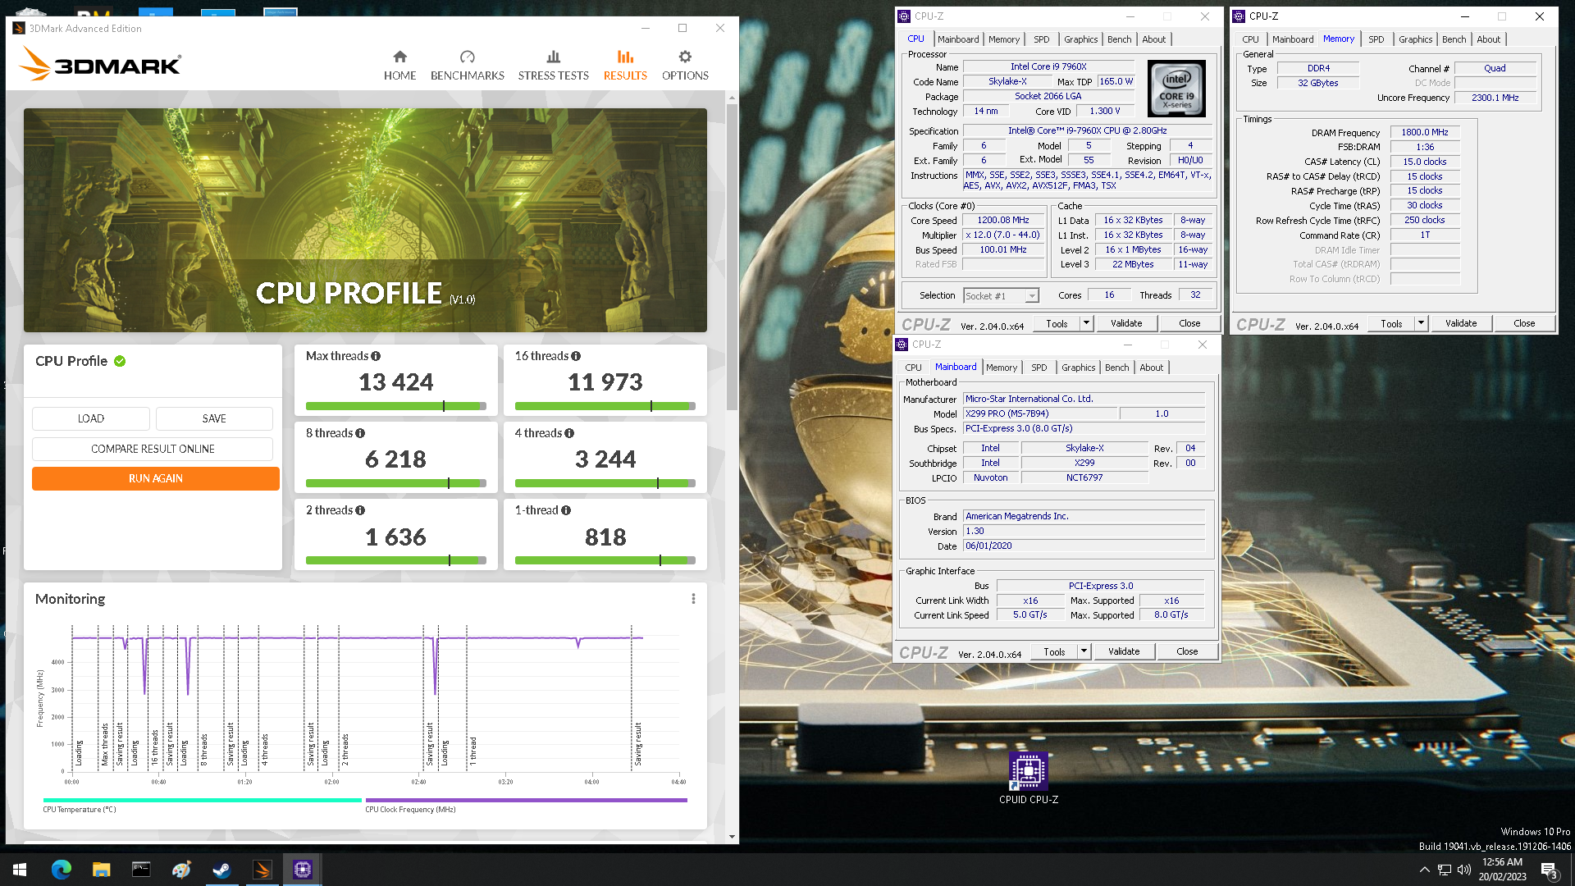Image resolution: width=1575 pixels, height=886 pixels.
Task: Switch to Bench tab in CPU window
Action: coord(1119,39)
